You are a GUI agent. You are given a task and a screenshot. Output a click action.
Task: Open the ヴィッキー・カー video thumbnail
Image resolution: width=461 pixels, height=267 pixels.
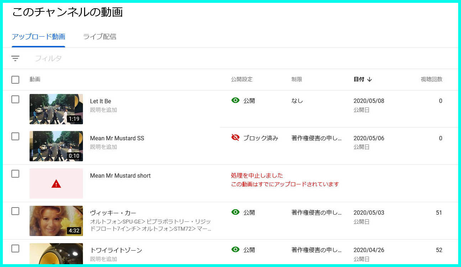pyautogui.click(x=56, y=221)
